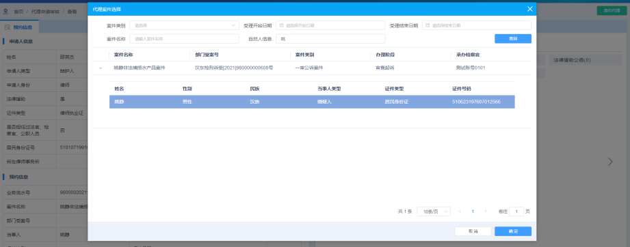Click the 确定 button
630x247 pixels.
click(512, 231)
